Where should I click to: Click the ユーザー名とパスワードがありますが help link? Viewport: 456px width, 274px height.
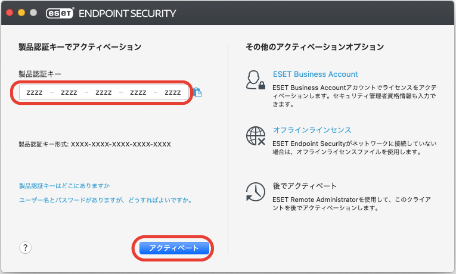click(x=105, y=200)
